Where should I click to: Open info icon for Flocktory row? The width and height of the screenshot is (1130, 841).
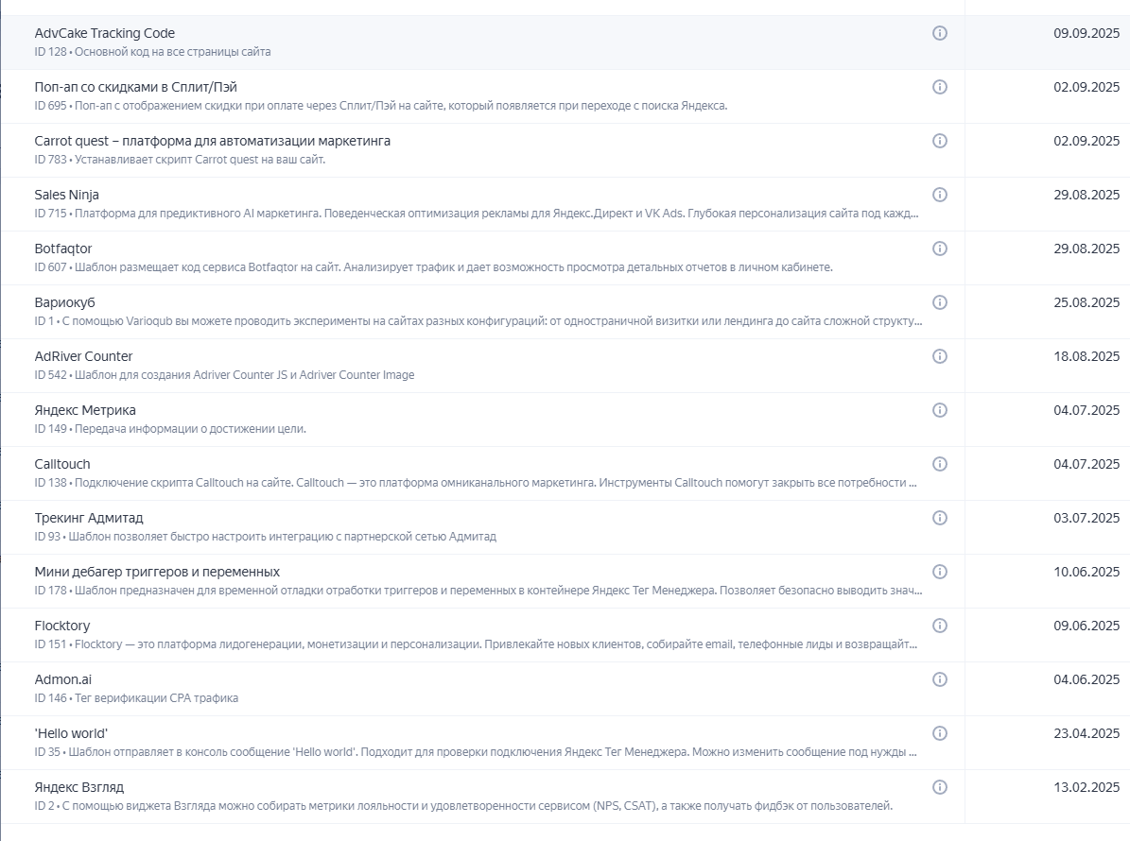coord(940,626)
